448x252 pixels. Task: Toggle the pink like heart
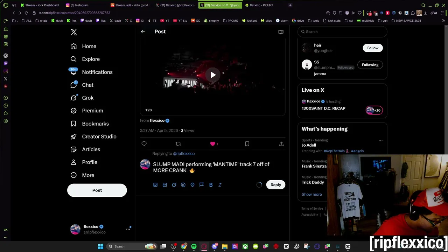pyautogui.click(x=212, y=144)
